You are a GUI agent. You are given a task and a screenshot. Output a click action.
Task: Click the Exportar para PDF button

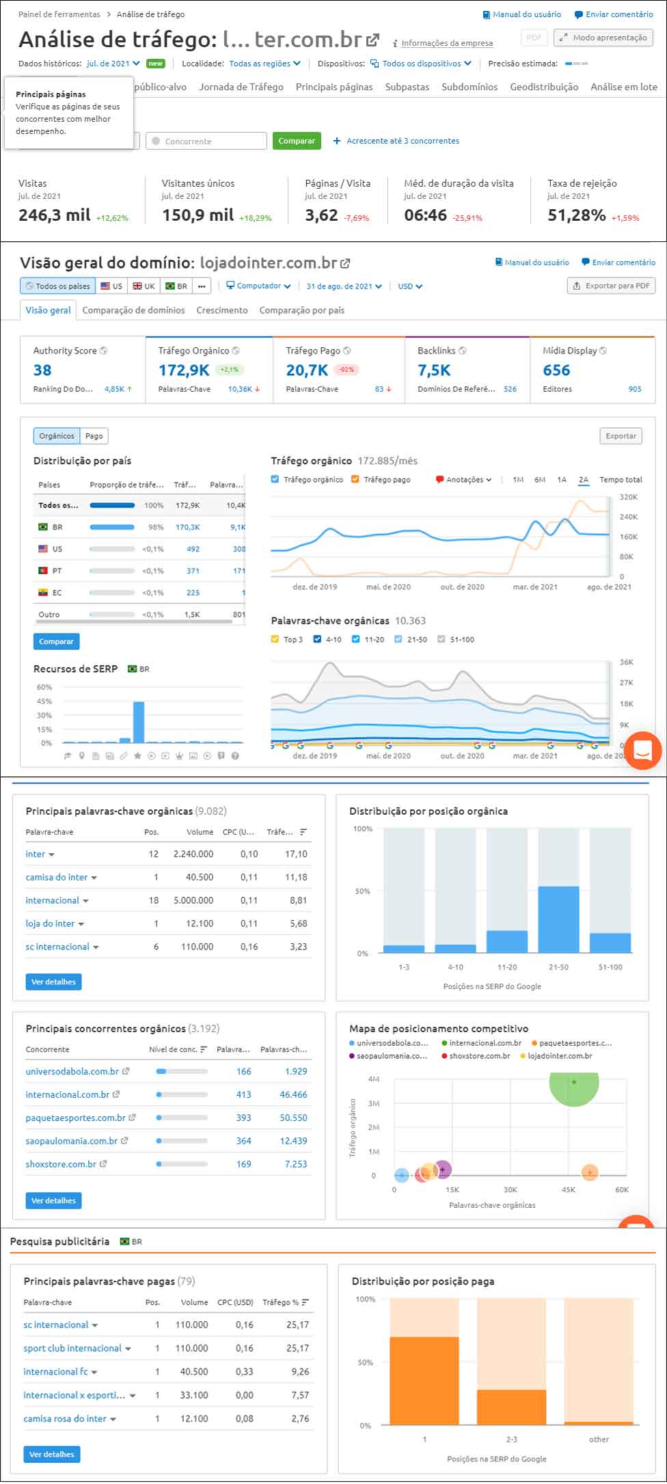[611, 286]
